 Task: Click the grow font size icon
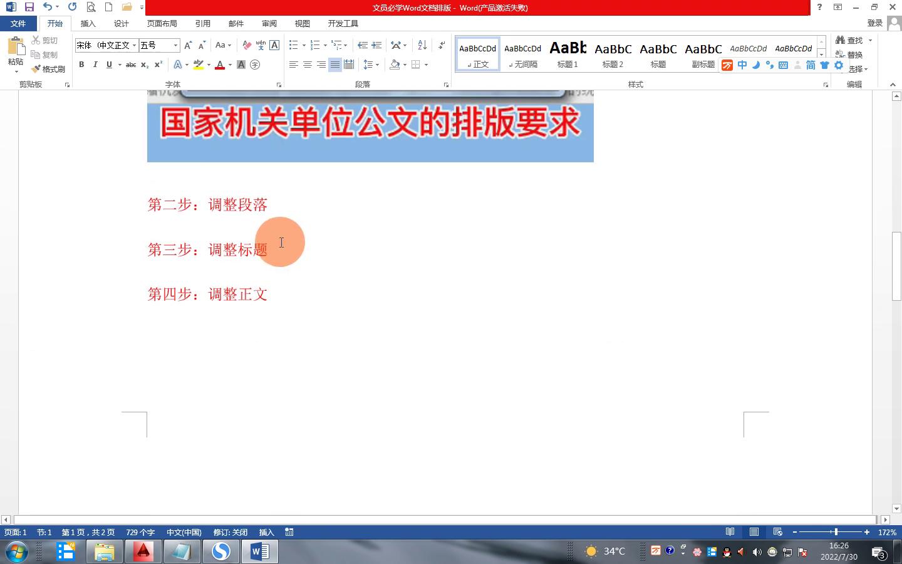(x=187, y=45)
